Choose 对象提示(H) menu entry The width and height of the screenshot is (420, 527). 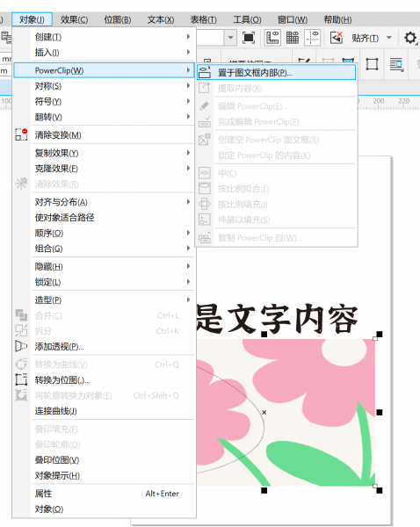coord(104,475)
